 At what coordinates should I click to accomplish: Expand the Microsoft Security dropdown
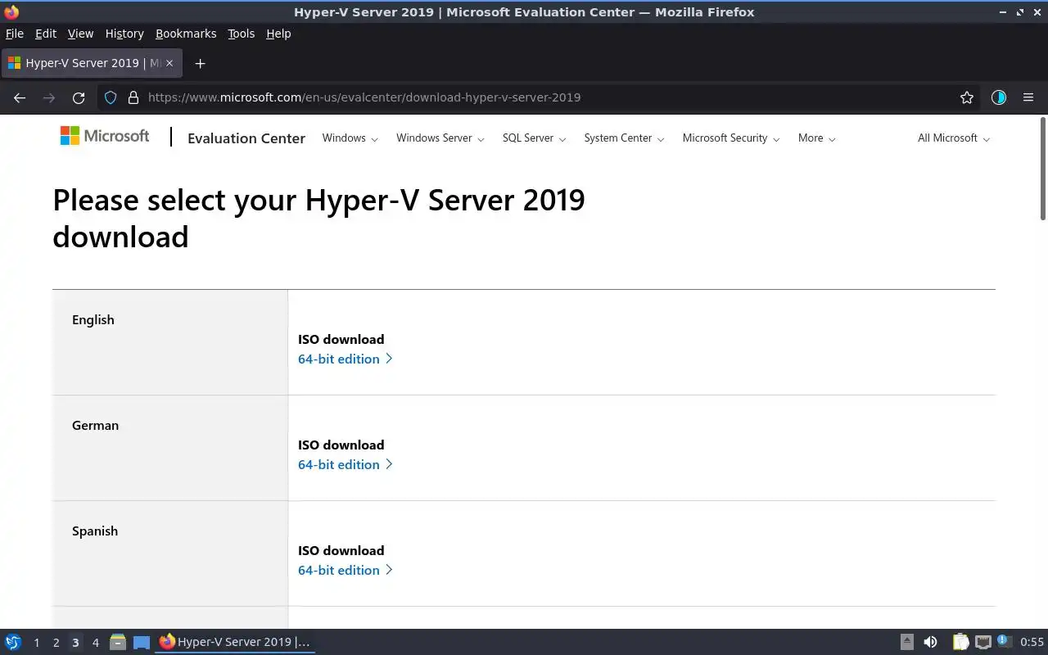(x=731, y=138)
